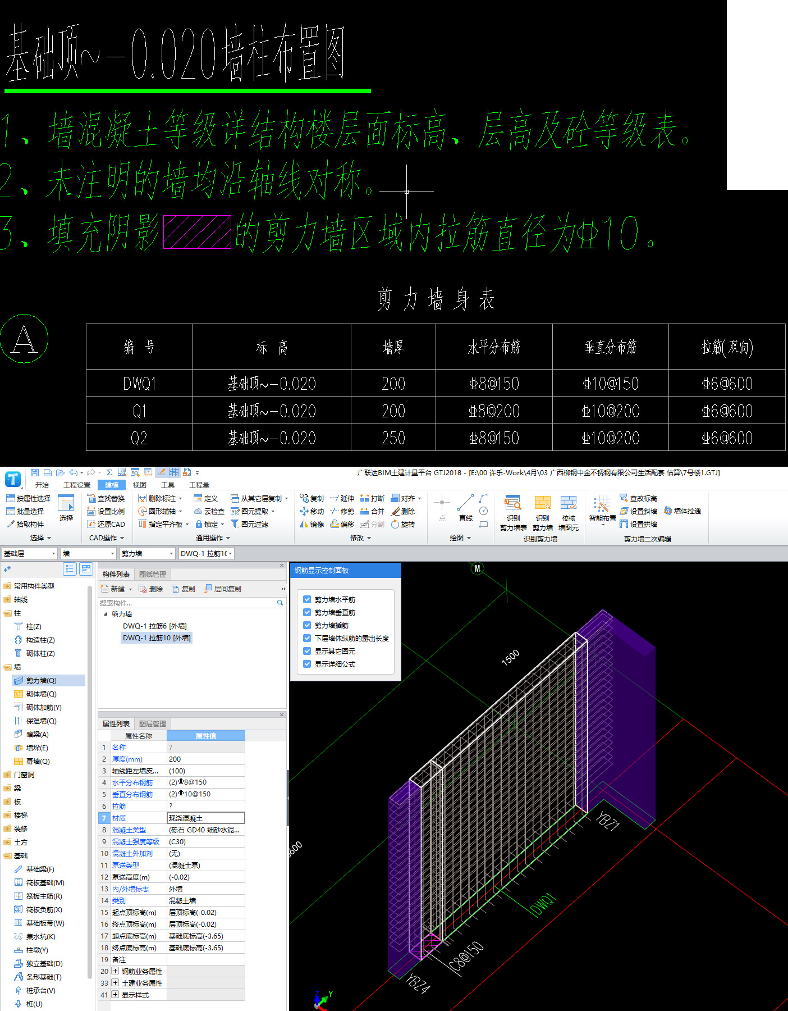The image size is (788, 1011).
Task: Expand 显示样式 property group
Action: pos(115,995)
